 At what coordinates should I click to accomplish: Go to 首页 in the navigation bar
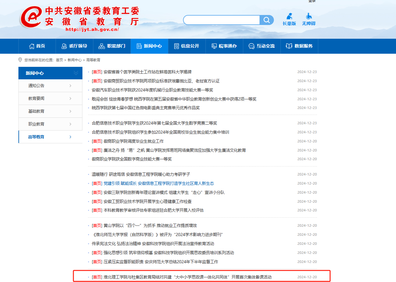(x=37, y=46)
